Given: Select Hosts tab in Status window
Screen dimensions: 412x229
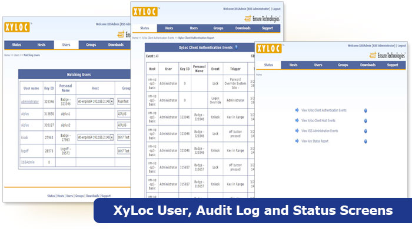Looking at the screenshot, I should coord(294,65).
